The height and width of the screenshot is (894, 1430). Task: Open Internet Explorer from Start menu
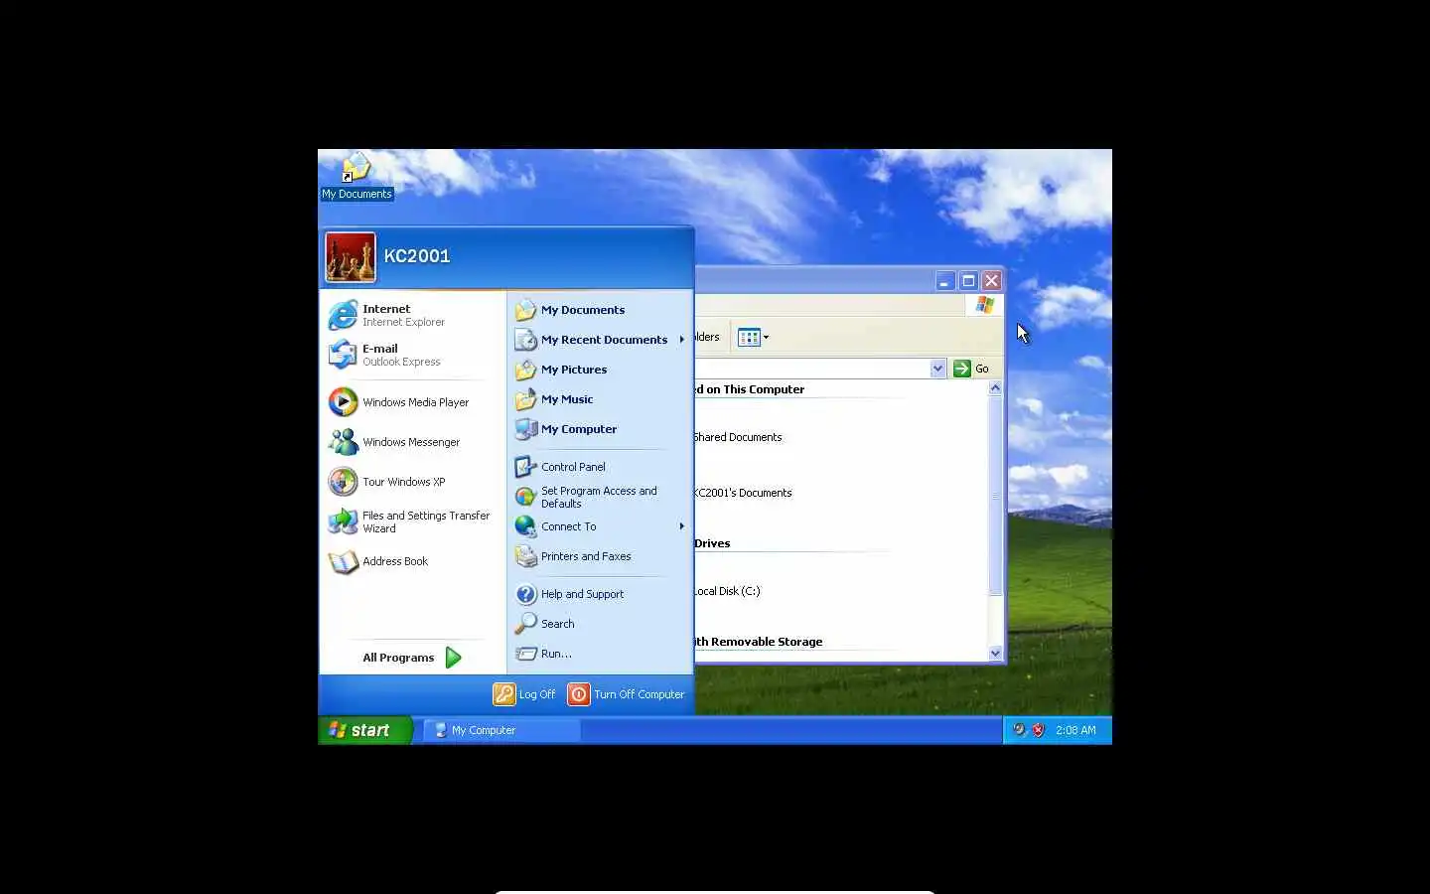412,315
